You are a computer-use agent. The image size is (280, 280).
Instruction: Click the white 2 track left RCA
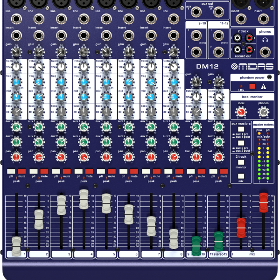coord(238,38)
